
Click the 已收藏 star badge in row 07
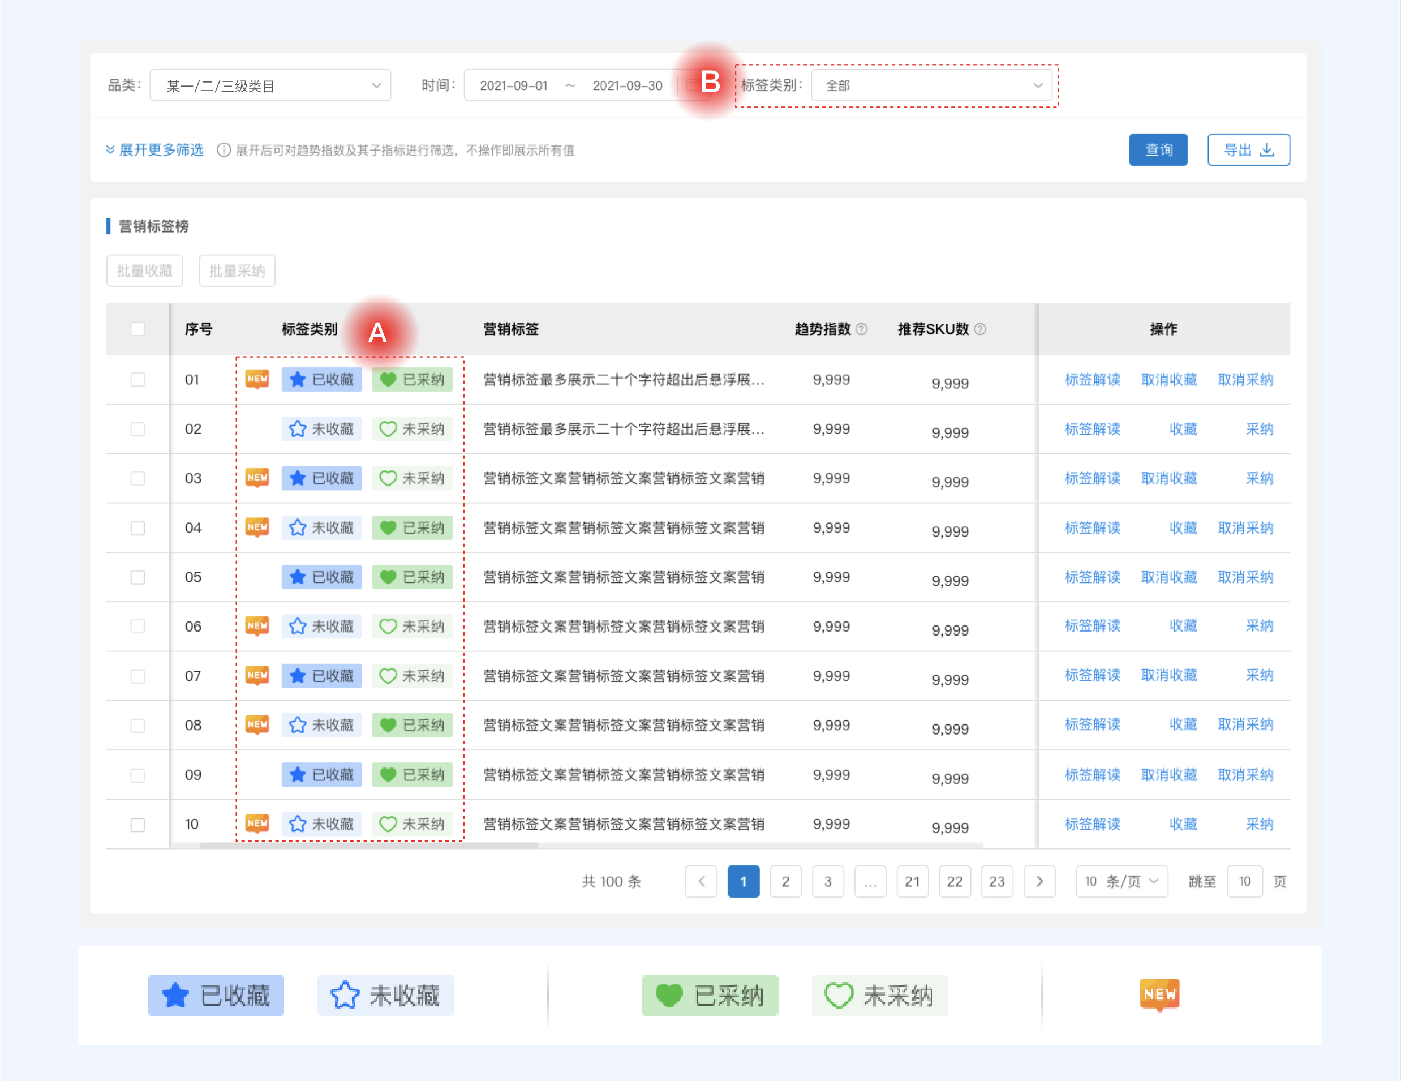[321, 676]
